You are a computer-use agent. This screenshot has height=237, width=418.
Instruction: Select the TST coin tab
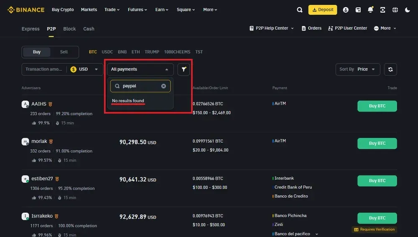[199, 52]
